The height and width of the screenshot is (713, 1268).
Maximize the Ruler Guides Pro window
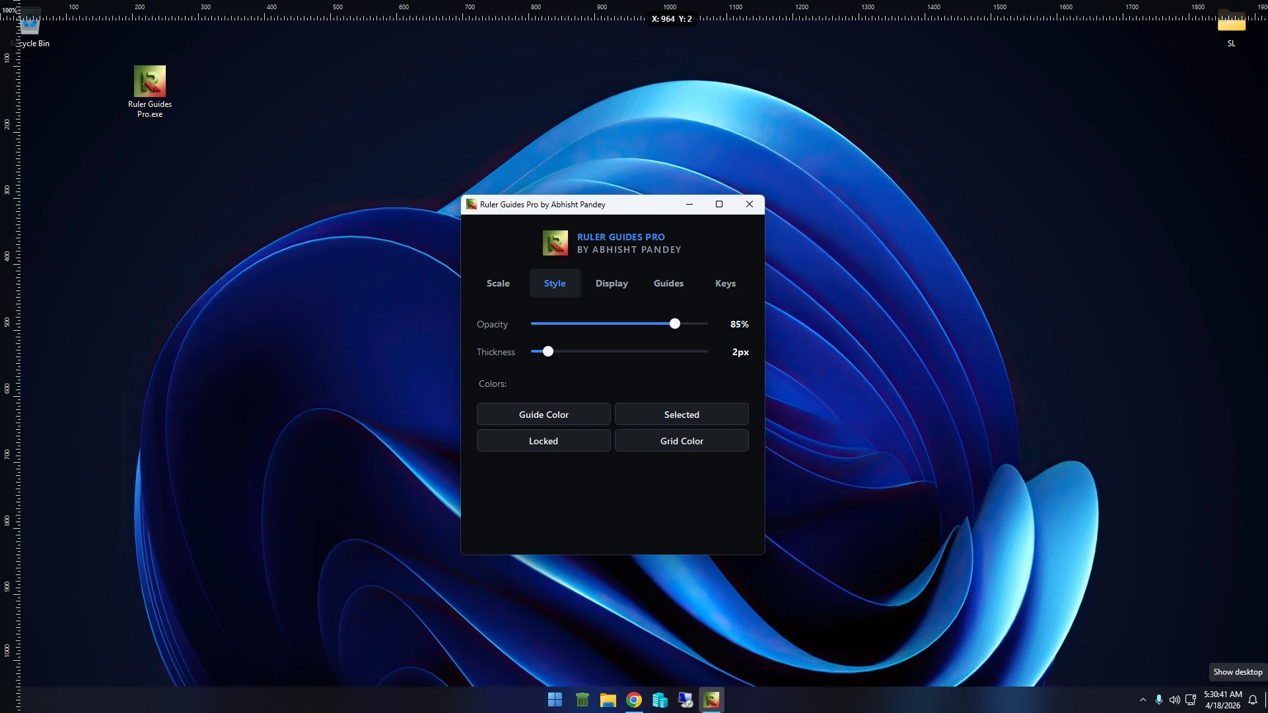pyautogui.click(x=719, y=205)
